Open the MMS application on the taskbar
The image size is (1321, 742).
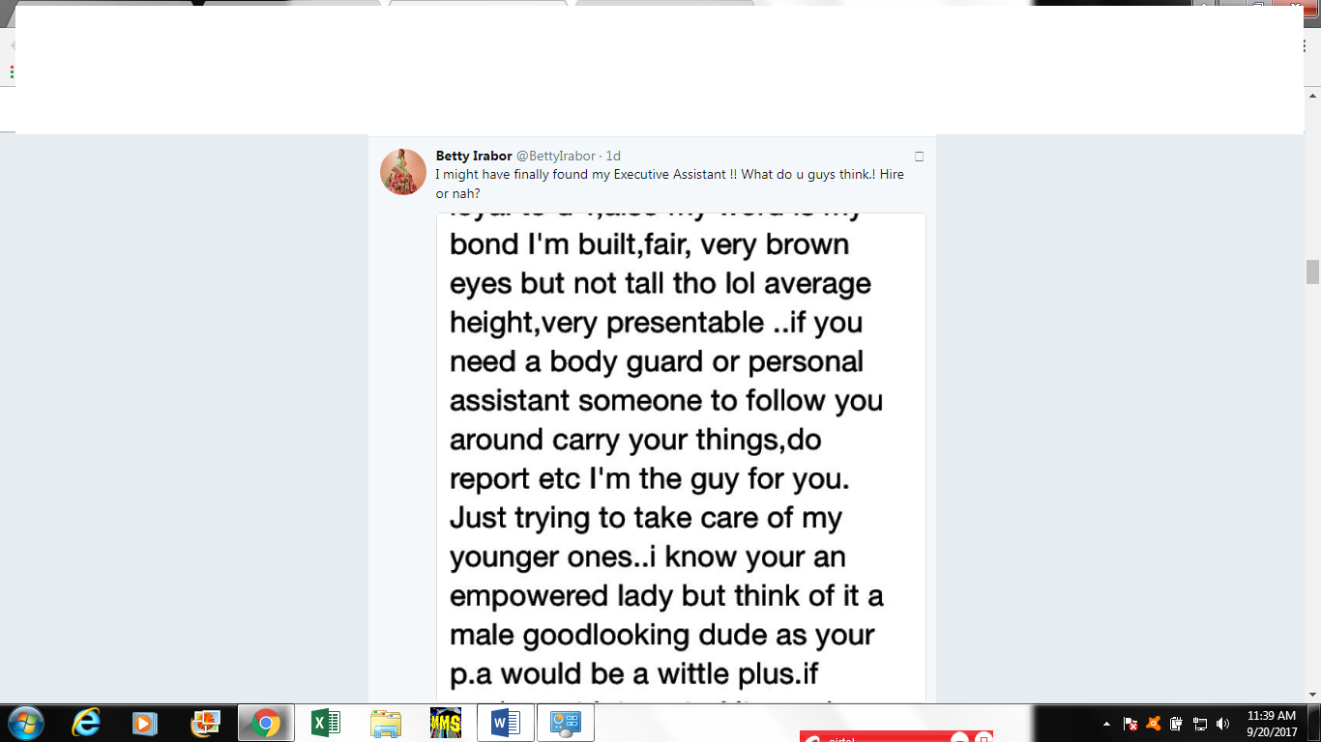(445, 723)
